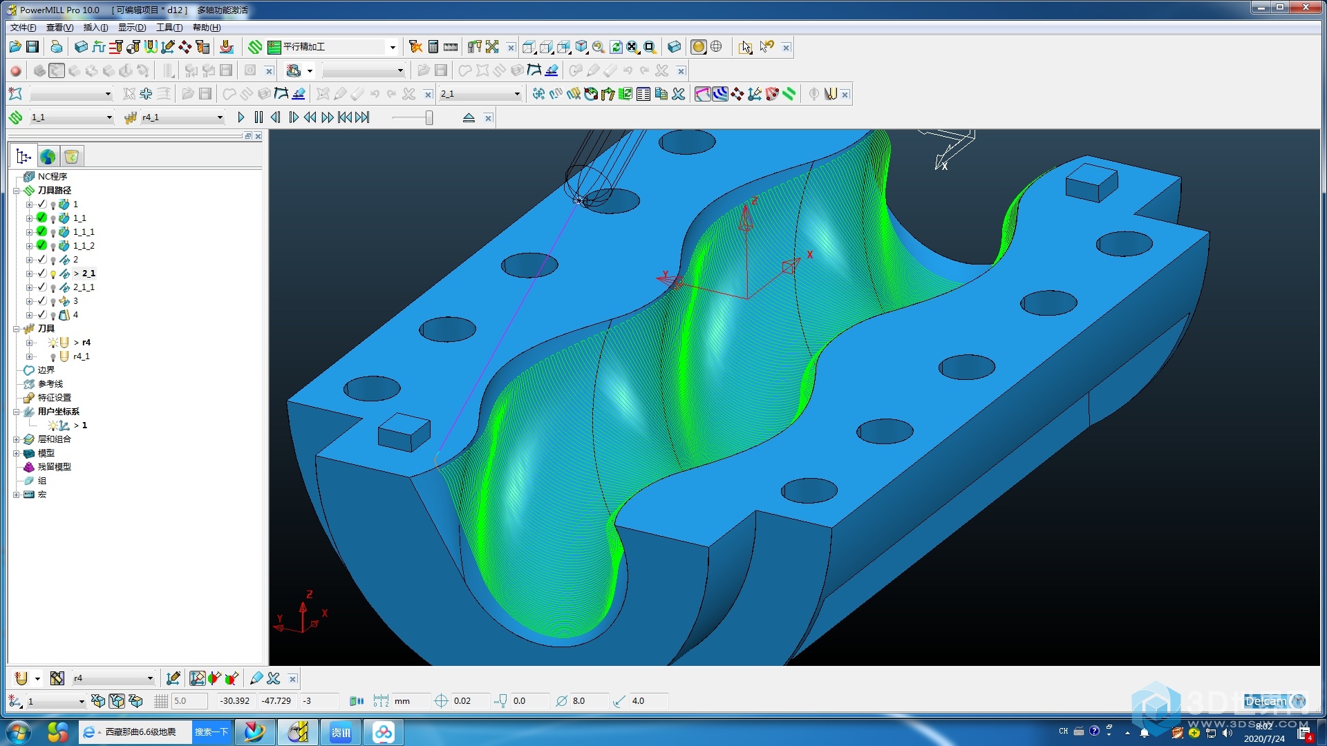This screenshot has width=1327, height=746.
Task: Open the r4 tool dropdown in bottom toolbar
Action: [150, 678]
